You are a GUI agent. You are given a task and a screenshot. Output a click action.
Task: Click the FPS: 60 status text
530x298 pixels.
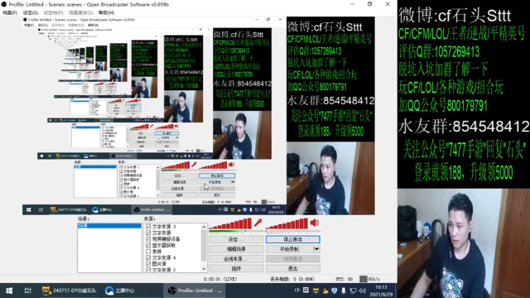point(344,279)
